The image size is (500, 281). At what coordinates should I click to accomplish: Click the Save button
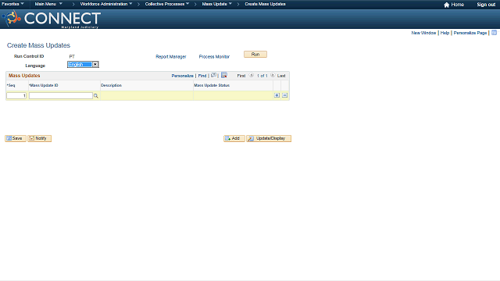click(16, 138)
